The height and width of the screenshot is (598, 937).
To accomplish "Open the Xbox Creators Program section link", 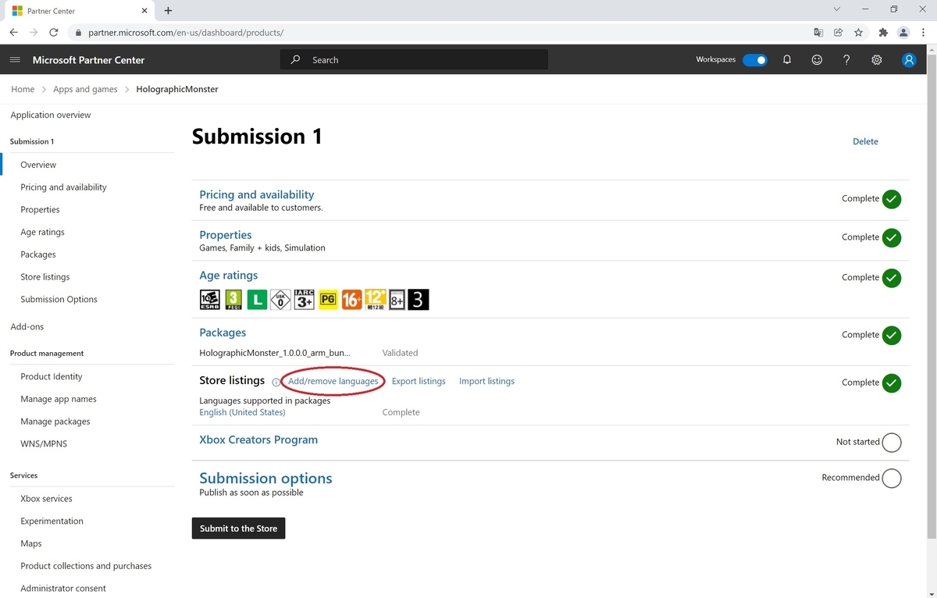I will (x=258, y=440).
